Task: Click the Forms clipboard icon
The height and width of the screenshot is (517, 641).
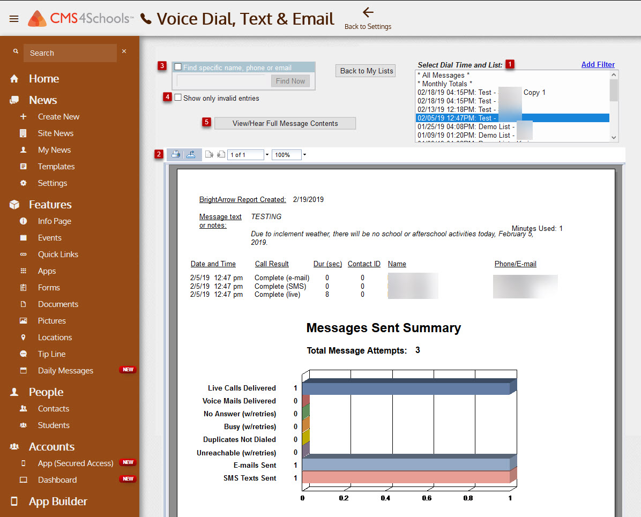Action: (x=23, y=288)
